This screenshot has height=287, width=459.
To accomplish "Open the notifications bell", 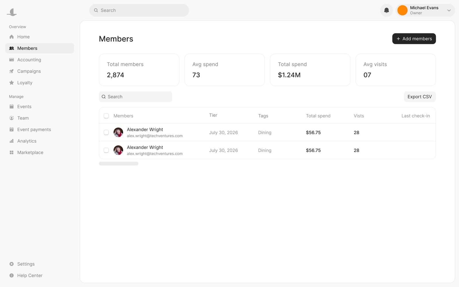I will (386, 10).
